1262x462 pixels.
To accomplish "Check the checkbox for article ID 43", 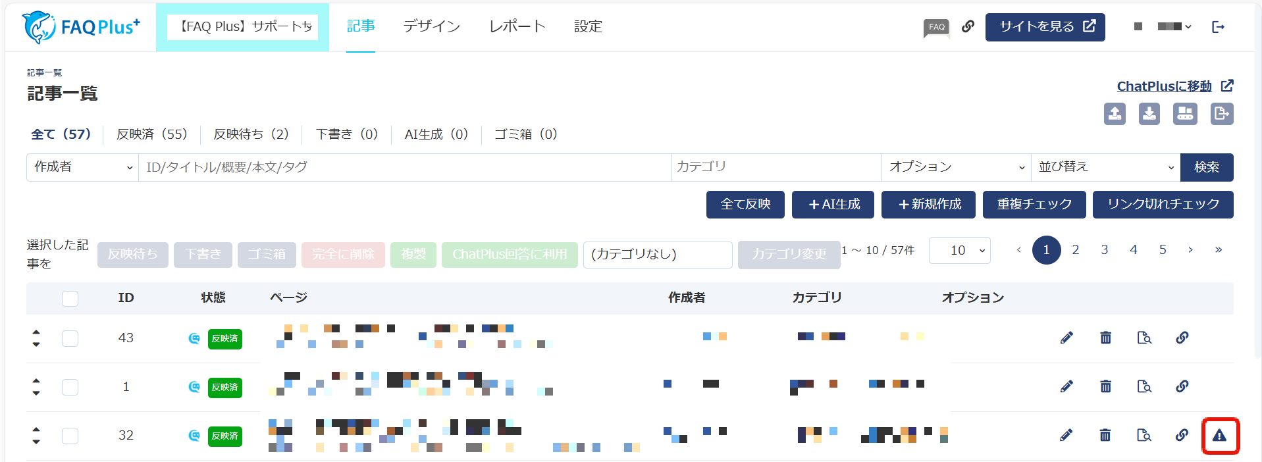I will (70, 338).
